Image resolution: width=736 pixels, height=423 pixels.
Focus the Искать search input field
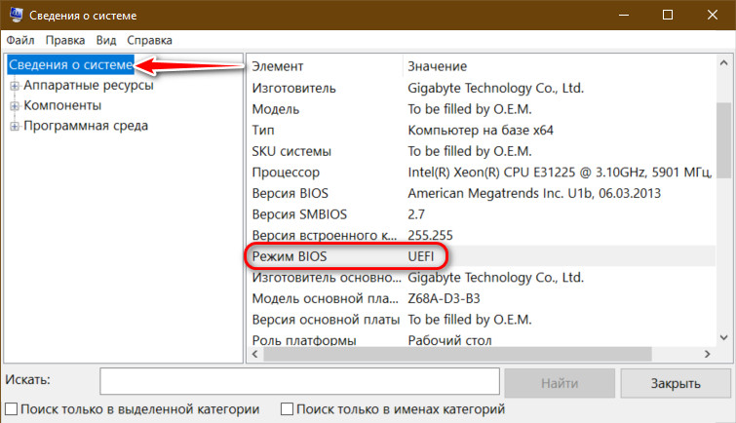tap(299, 381)
